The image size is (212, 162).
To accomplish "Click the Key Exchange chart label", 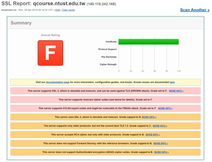I will pyautogui.click(x=109, y=57).
